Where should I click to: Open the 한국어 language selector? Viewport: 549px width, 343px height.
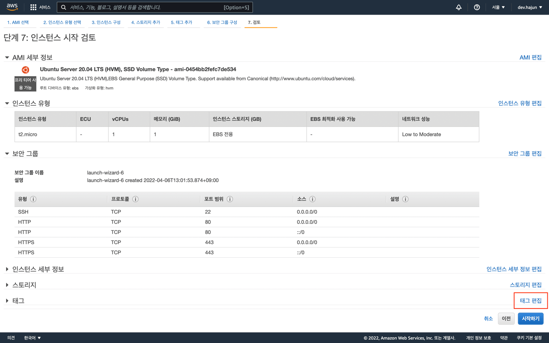[33, 338]
